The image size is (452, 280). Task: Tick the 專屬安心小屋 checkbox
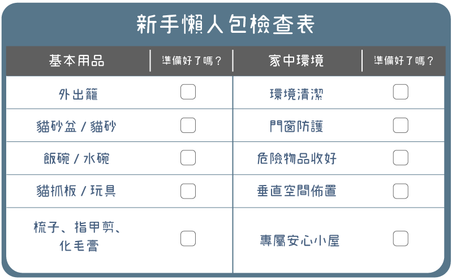tap(400, 238)
